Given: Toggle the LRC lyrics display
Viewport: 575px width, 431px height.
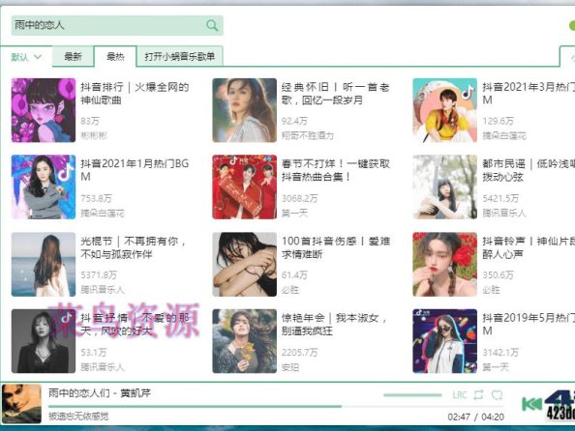Looking at the screenshot, I should 460,395.
